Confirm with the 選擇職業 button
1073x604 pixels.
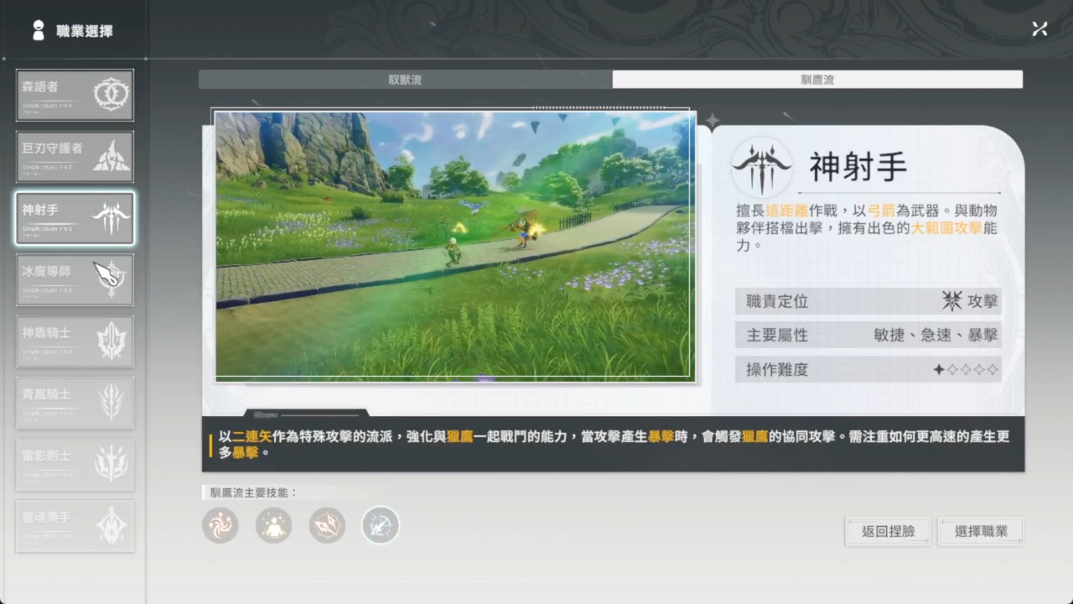(x=981, y=531)
